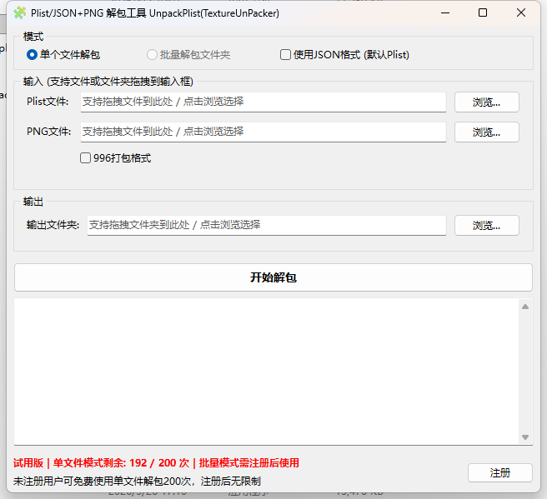
Task: Open registration via 注册 button
Action: click(500, 473)
